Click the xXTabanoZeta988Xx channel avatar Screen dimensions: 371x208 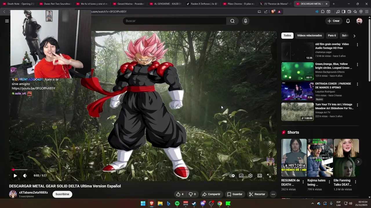[x=13, y=194]
